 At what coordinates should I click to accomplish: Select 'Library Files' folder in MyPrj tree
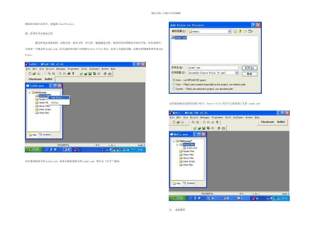tap(187, 158)
